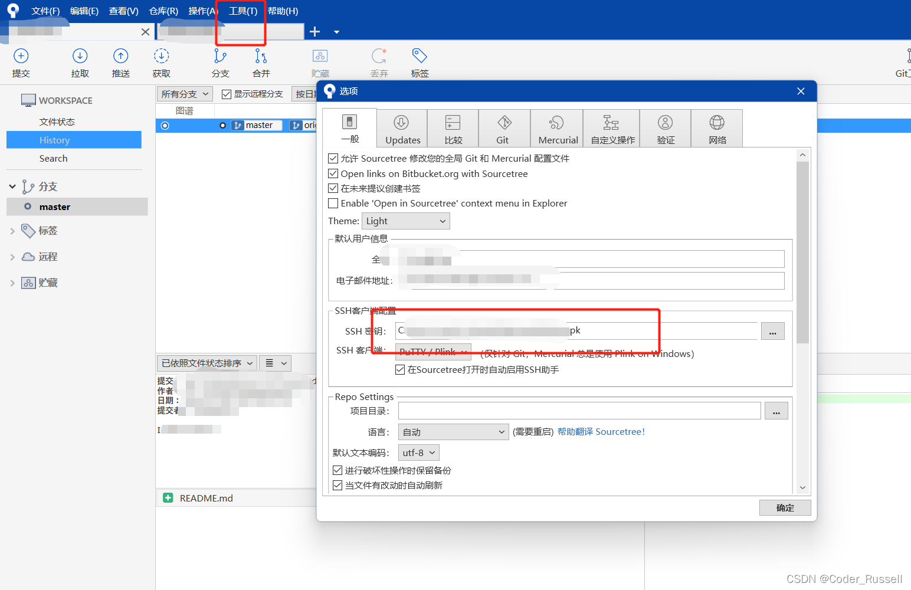Viewport: 911px width, 590px height.
Task: Open the 文件(F) menu
Action: tap(45, 11)
